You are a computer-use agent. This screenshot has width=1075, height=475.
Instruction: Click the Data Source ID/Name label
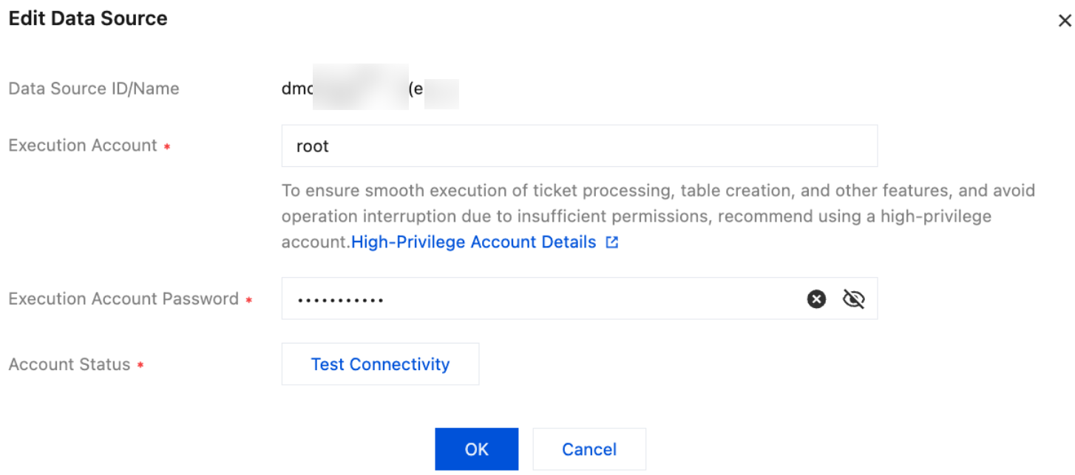pos(94,89)
